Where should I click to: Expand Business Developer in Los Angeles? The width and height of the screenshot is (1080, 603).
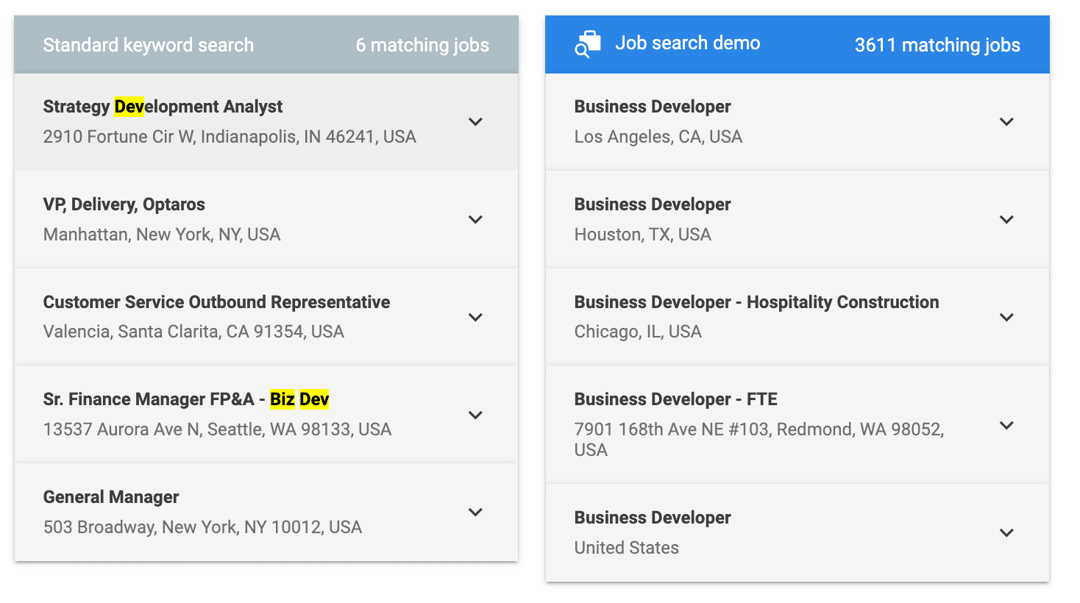click(1007, 122)
